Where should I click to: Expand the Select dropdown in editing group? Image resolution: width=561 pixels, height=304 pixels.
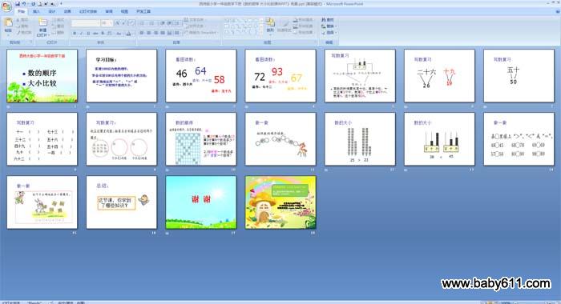tap(329, 33)
